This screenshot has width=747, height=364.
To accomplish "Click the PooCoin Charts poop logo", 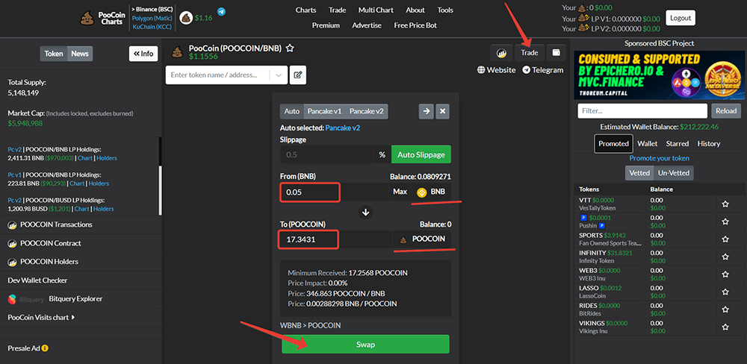I will (87, 18).
